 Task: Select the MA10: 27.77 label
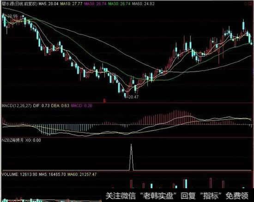click(x=71, y=4)
